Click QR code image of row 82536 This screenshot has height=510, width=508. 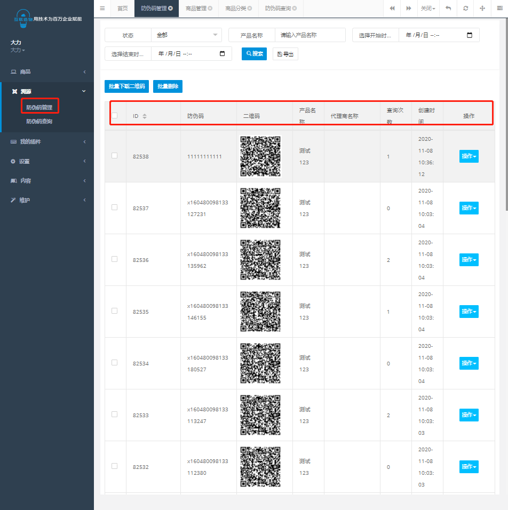coord(260,260)
